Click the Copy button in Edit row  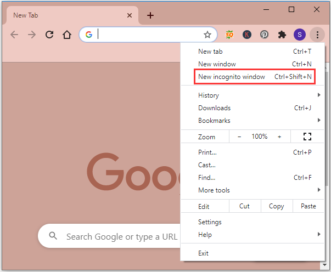coord(277,206)
